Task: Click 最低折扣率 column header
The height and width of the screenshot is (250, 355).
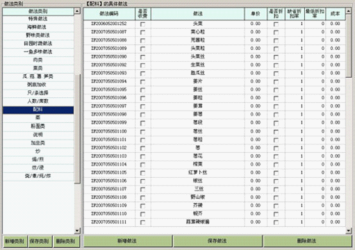Action: (x=315, y=14)
